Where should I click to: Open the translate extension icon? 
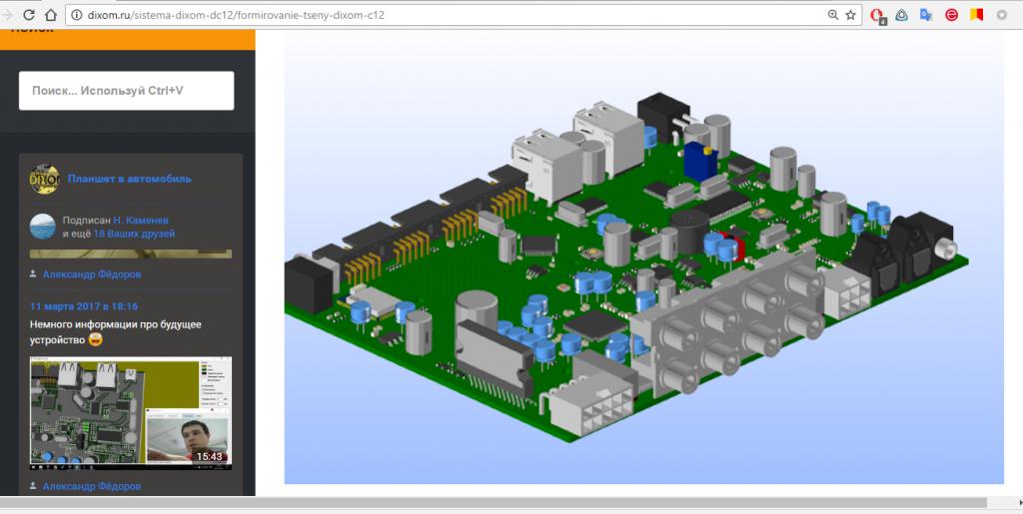926,15
